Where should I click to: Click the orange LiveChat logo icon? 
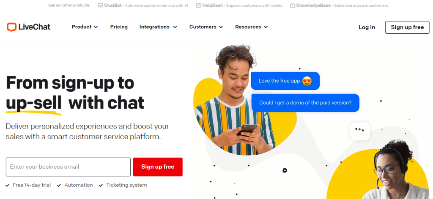coord(11,27)
